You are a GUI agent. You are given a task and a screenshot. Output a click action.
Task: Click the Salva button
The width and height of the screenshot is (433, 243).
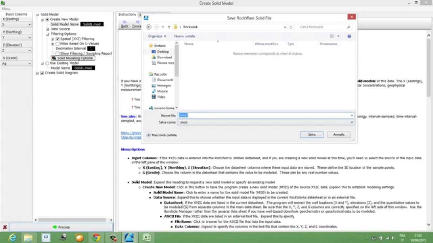pyautogui.click(x=312, y=134)
